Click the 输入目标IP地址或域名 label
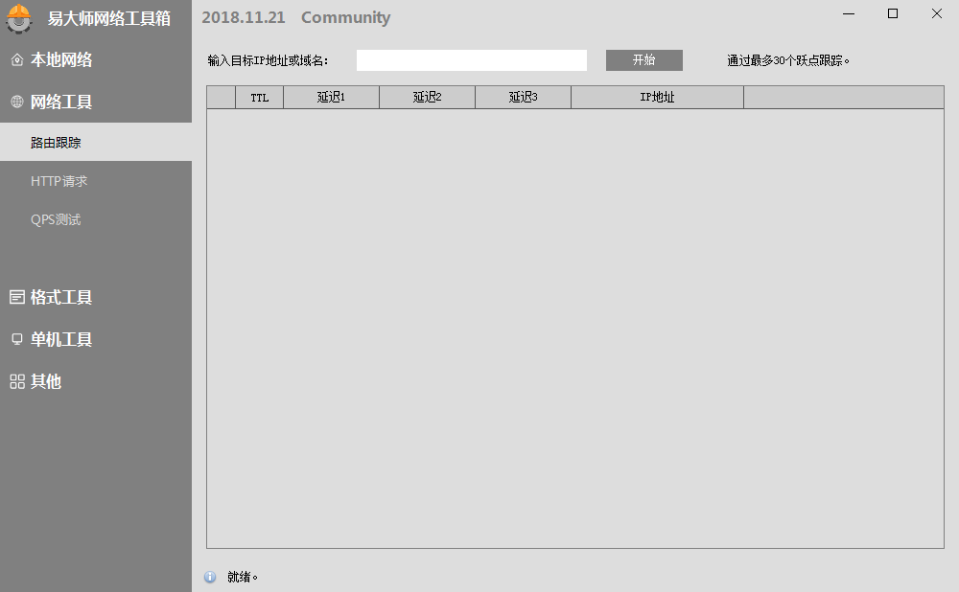 tap(268, 60)
